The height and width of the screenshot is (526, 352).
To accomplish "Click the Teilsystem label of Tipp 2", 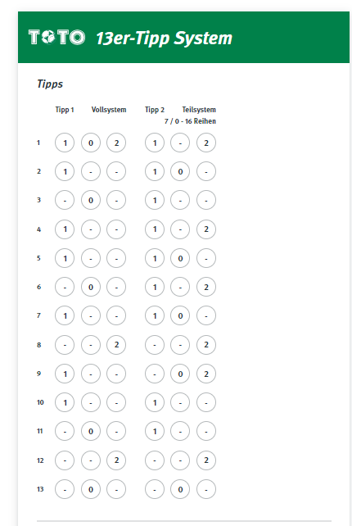I will (x=199, y=110).
